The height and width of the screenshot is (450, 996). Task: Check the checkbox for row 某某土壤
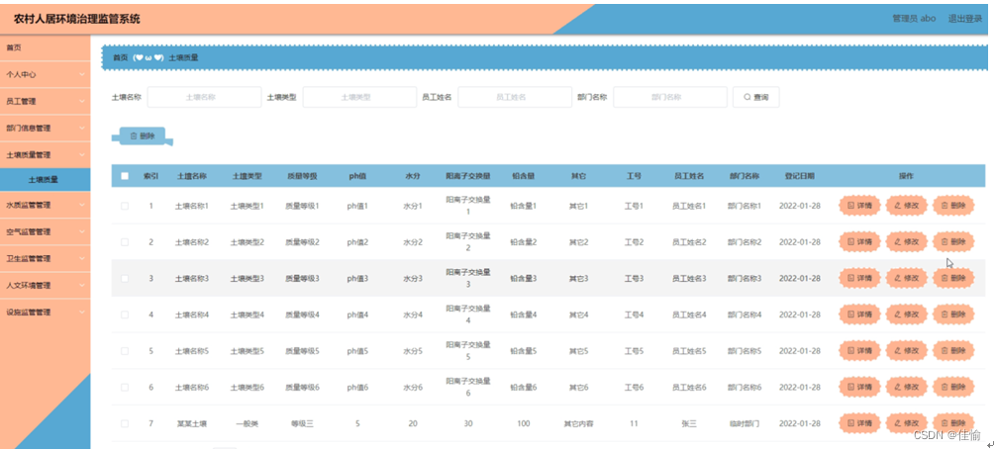point(125,423)
